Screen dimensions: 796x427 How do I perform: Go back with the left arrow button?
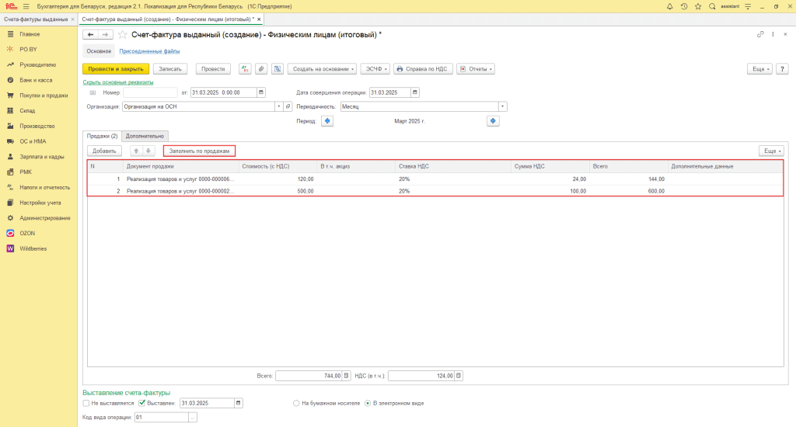click(90, 34)
